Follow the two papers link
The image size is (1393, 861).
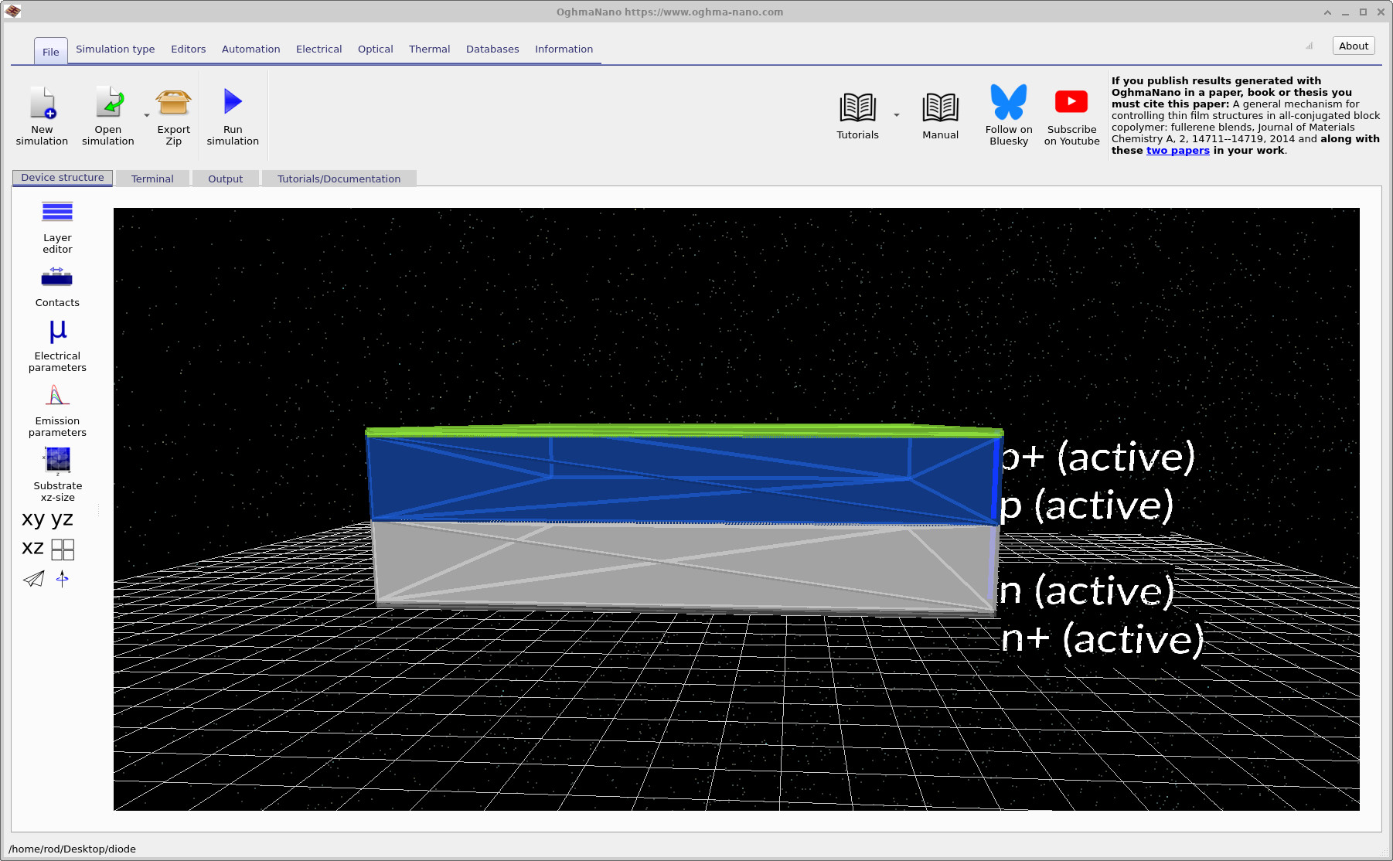coord(1177,151)
